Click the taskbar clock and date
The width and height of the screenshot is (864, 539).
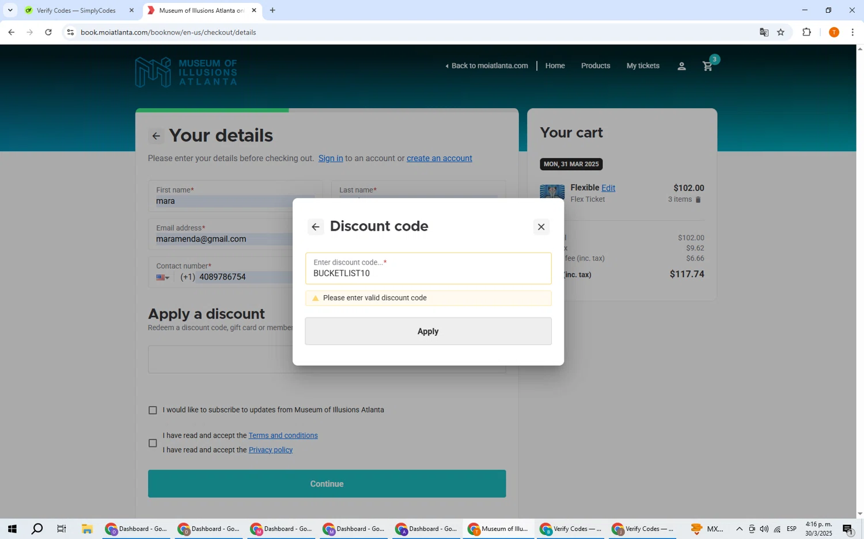pyautogui.click(x=818, y=529)
